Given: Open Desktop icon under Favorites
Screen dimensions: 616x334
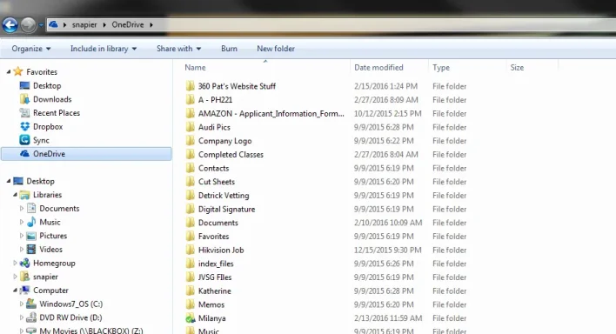Looking at the screenshot, I should (x=24, y=85).
